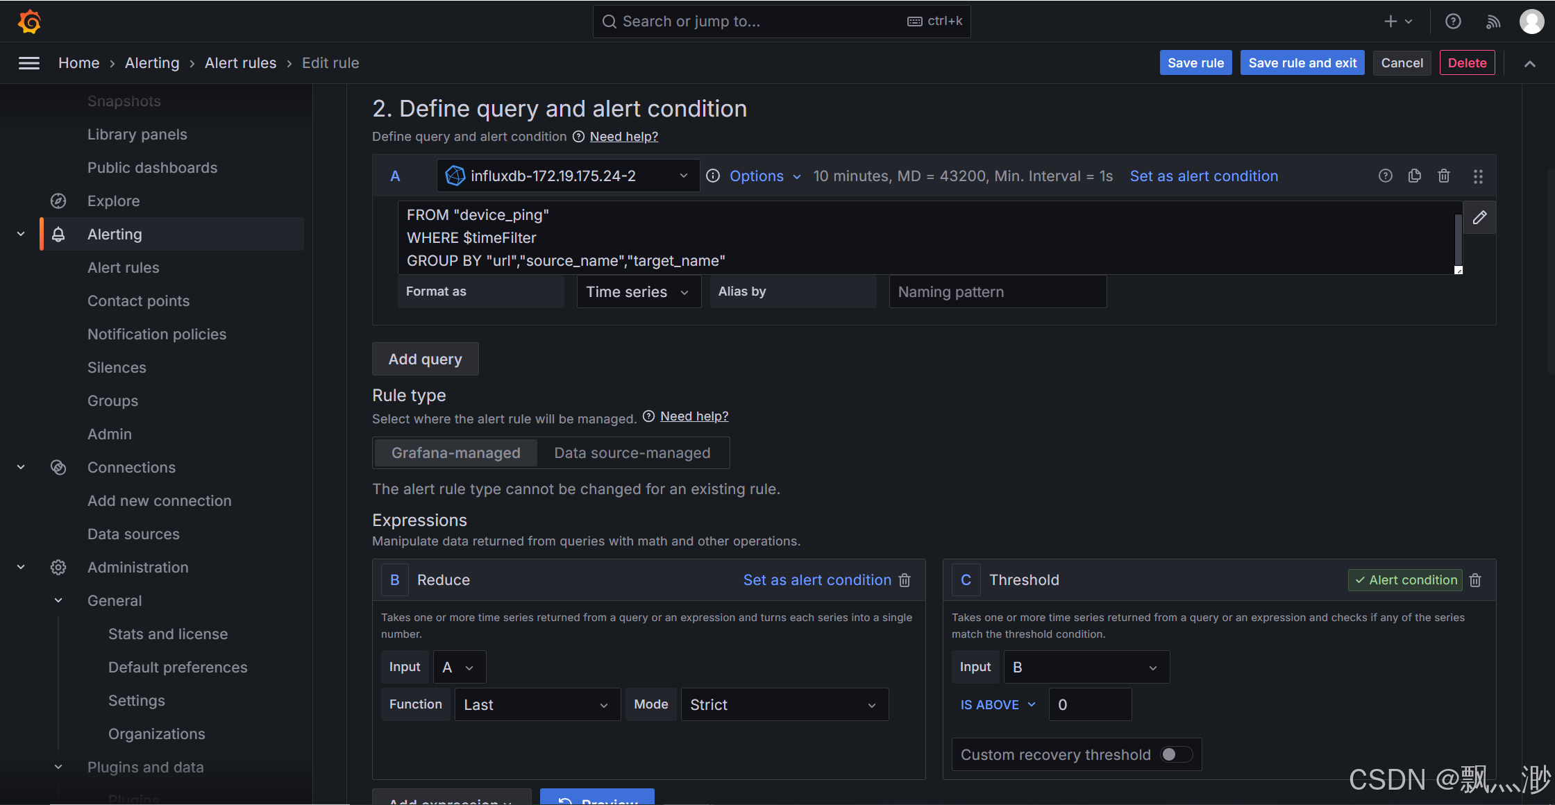Screen dimensions: 1555x805
Task: Open Public dashboards in sidebar
Action: [152, 168]
